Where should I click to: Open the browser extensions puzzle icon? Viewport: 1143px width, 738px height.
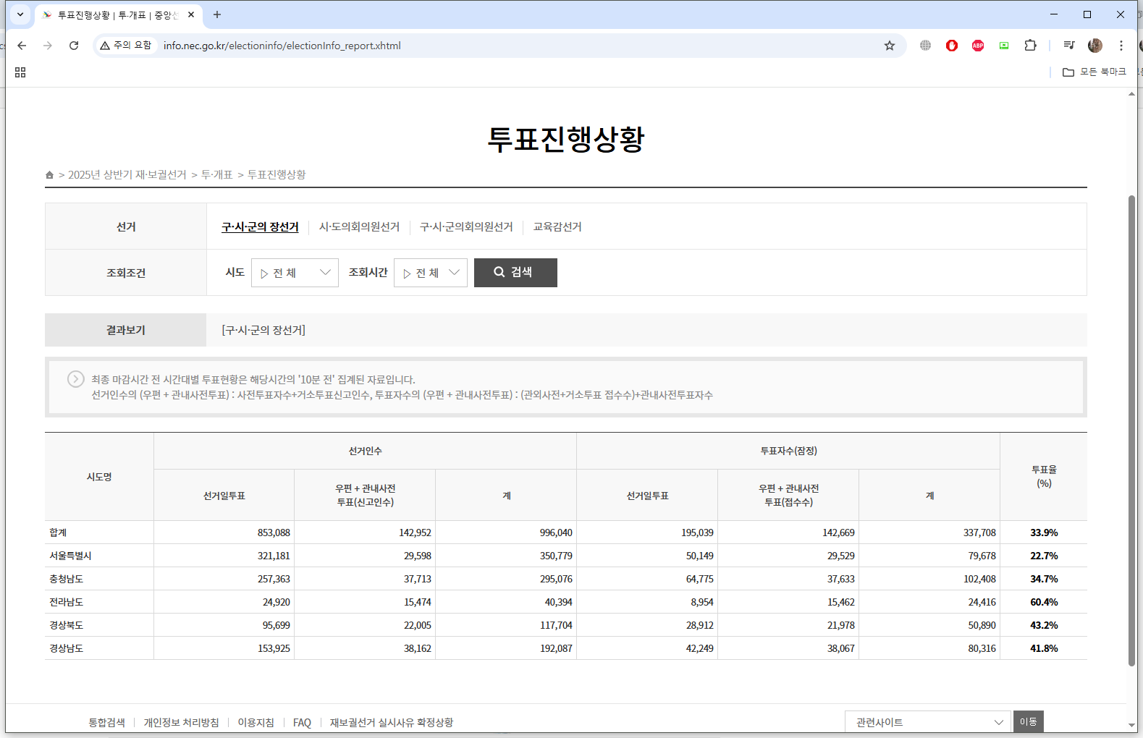tap(1030, 46)
